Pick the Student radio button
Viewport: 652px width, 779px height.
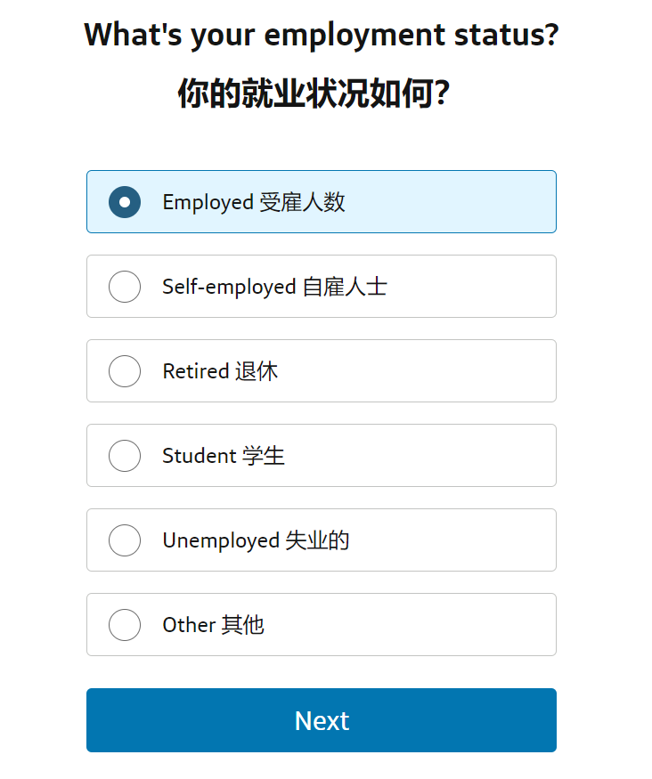(125, 456)
